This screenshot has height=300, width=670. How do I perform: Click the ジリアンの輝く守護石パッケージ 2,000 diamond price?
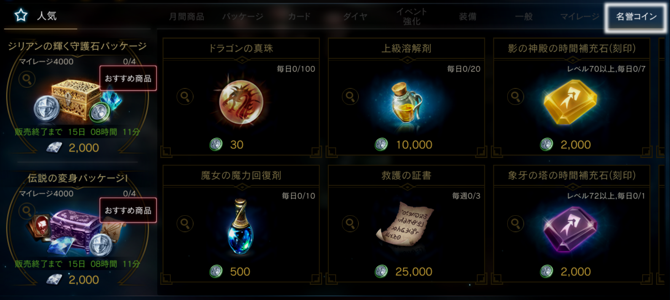[x=73, y=147]
